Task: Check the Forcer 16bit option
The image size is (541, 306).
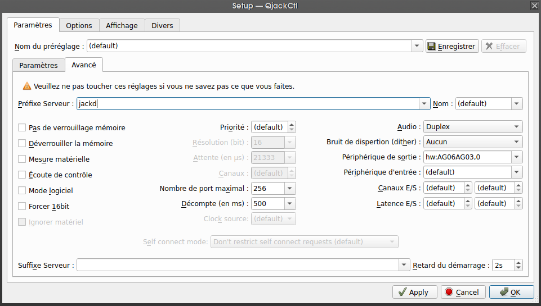Action: (x=23, y=207)
